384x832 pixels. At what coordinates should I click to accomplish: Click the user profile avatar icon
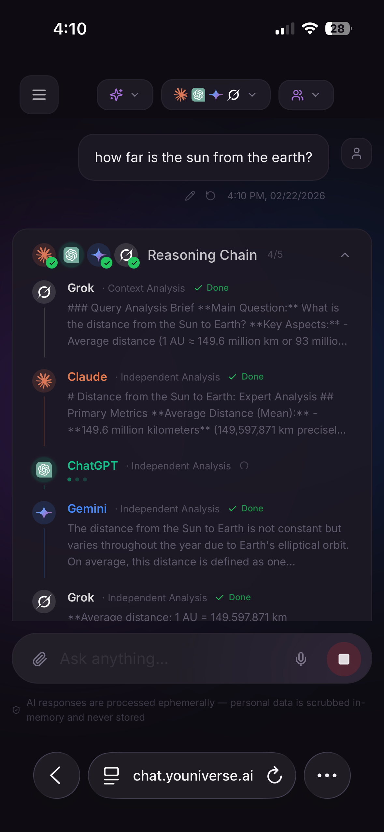(x=356, y=153)
